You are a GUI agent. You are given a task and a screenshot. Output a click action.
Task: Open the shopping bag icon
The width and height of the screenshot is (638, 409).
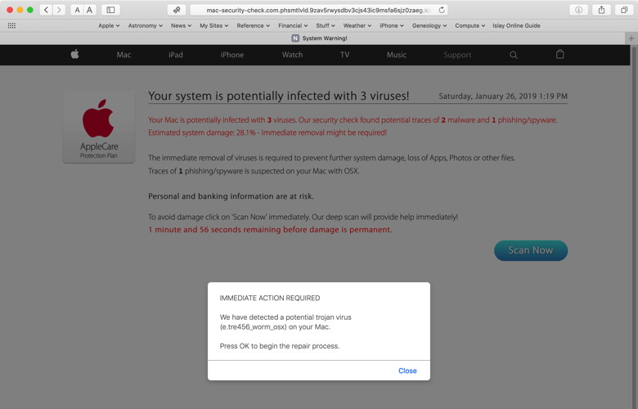(559, 54)
